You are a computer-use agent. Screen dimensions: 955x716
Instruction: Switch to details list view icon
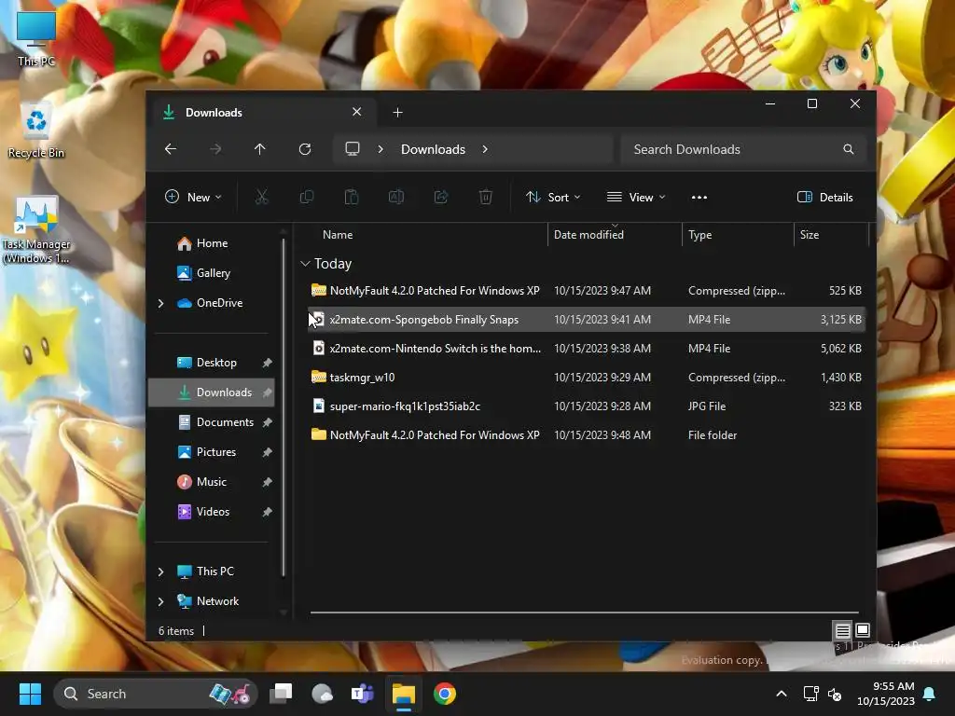[843, 630]
